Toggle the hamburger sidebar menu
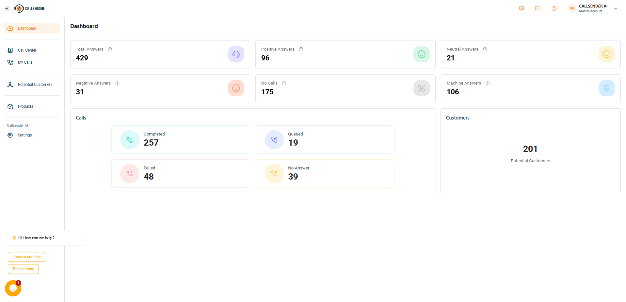The width and height of the screenshot is (626, 302). pyautogui.click(x=8, y=8)
